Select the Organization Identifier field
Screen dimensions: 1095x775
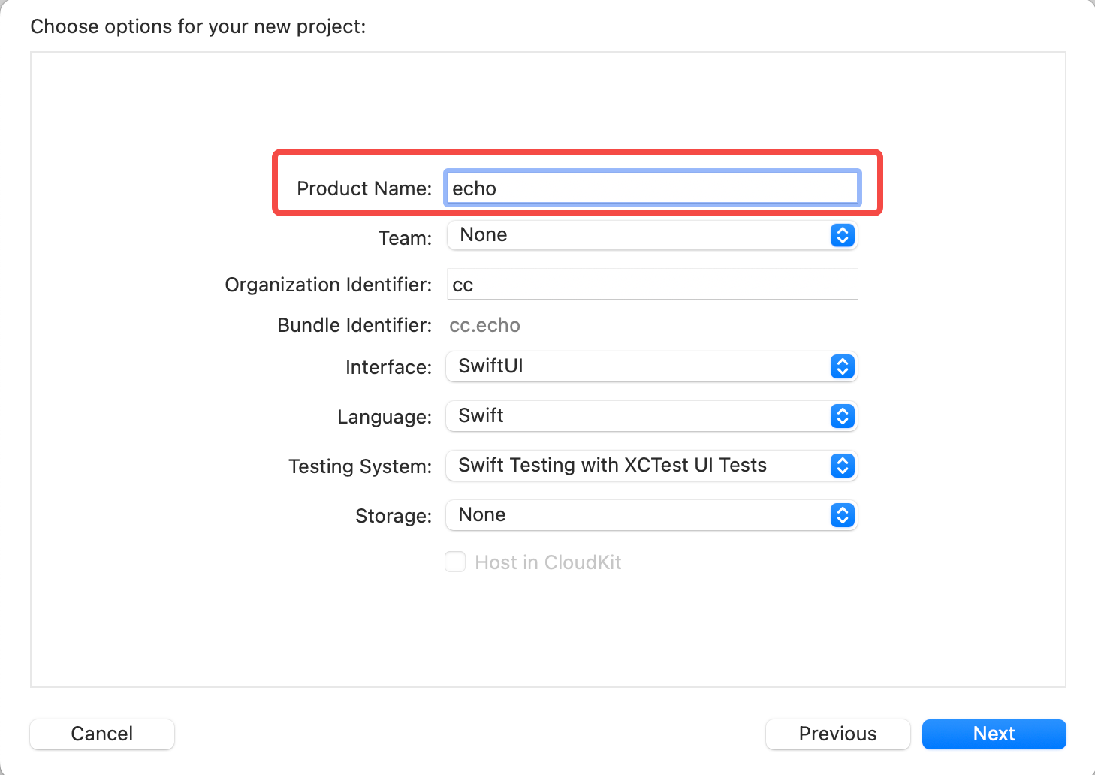(652, 284)
